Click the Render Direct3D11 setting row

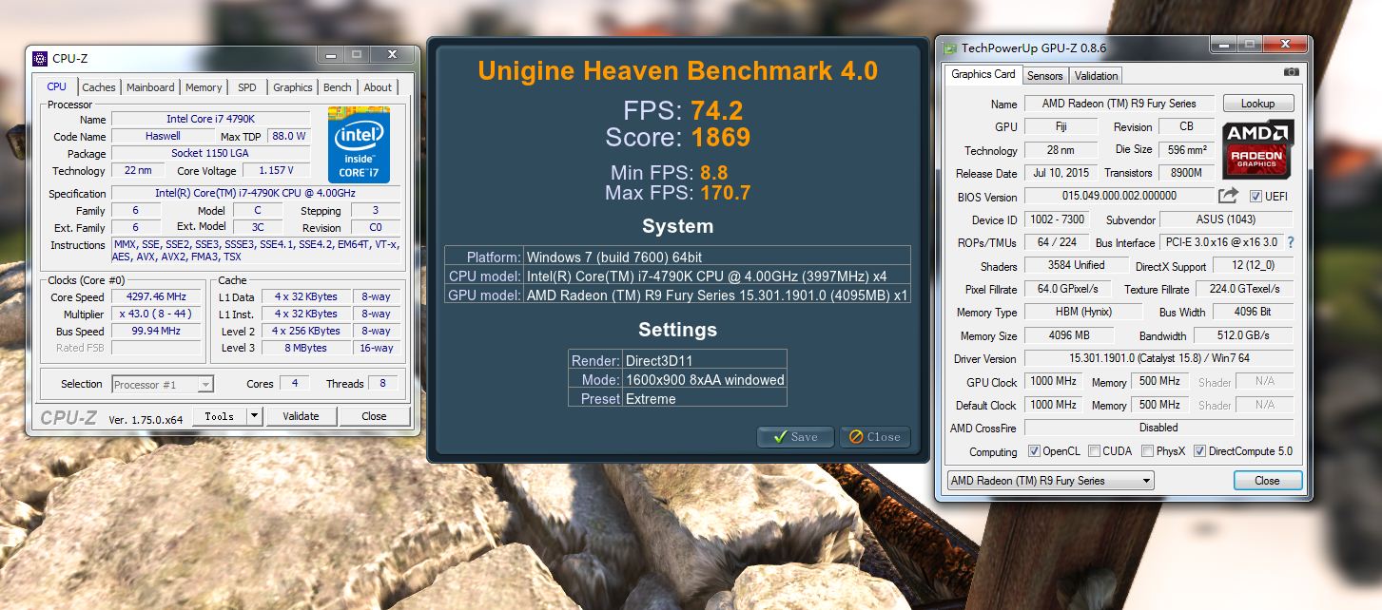[x=677, y=360]
